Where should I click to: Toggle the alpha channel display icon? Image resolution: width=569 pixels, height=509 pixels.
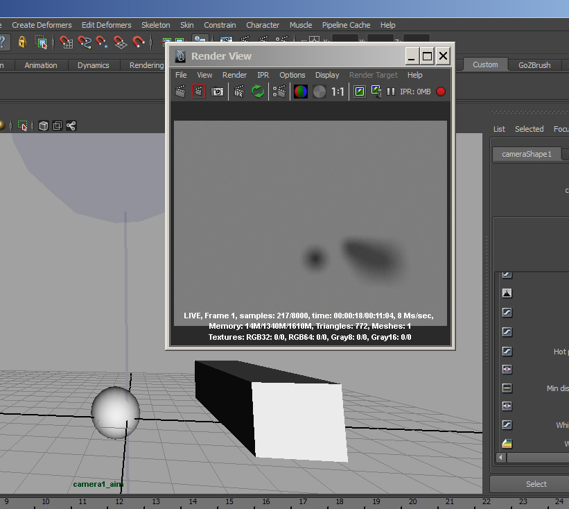pyautogui.click(x=319, y=92)
